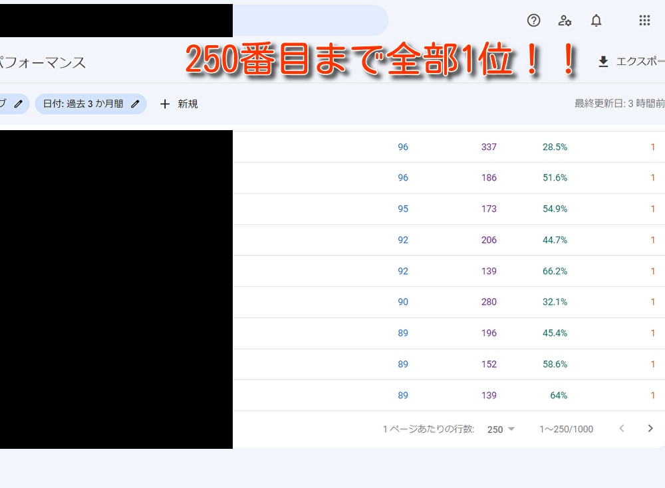Click the 1～250/1000 page range text
This screenshot has width=665, height=488.
566,429
